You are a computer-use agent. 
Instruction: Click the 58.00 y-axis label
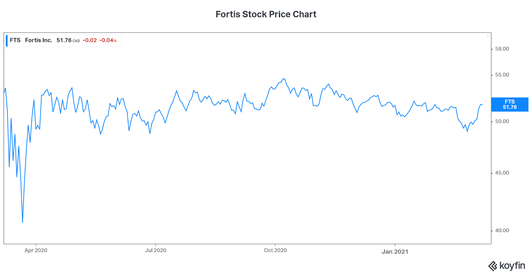502,49
